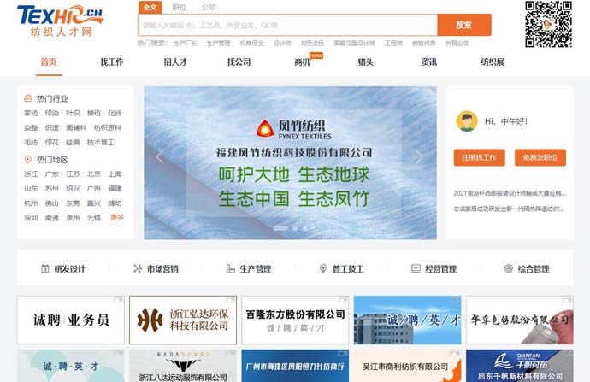Viewport: 590px width, 382px height.
Task: Switch search scope to 全文 tab
Action: coord(150,7)
